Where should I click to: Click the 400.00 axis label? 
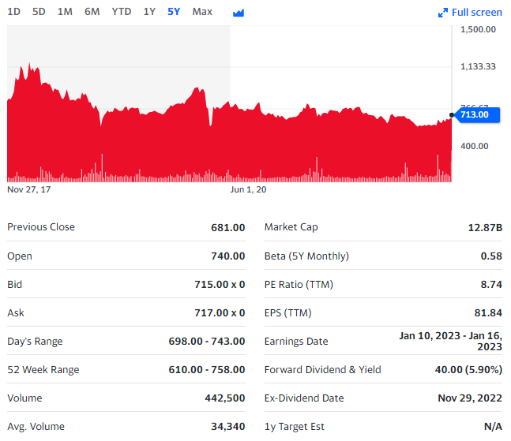[475, 146]
